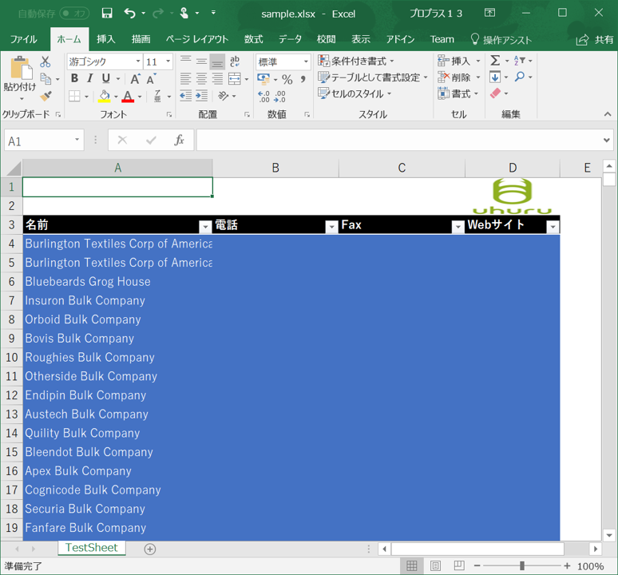The width and height of the screenshot is (618, 575).
Task: Click text orientation icon
Action: click(223, 96)
